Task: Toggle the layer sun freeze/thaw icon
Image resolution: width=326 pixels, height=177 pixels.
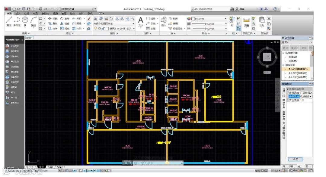Action: pos(99,29)
